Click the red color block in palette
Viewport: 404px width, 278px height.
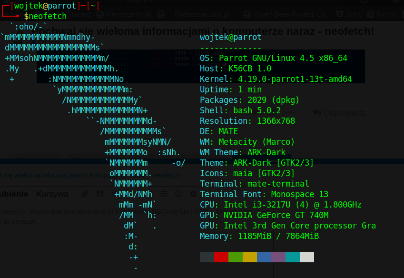tap(221, 257)
